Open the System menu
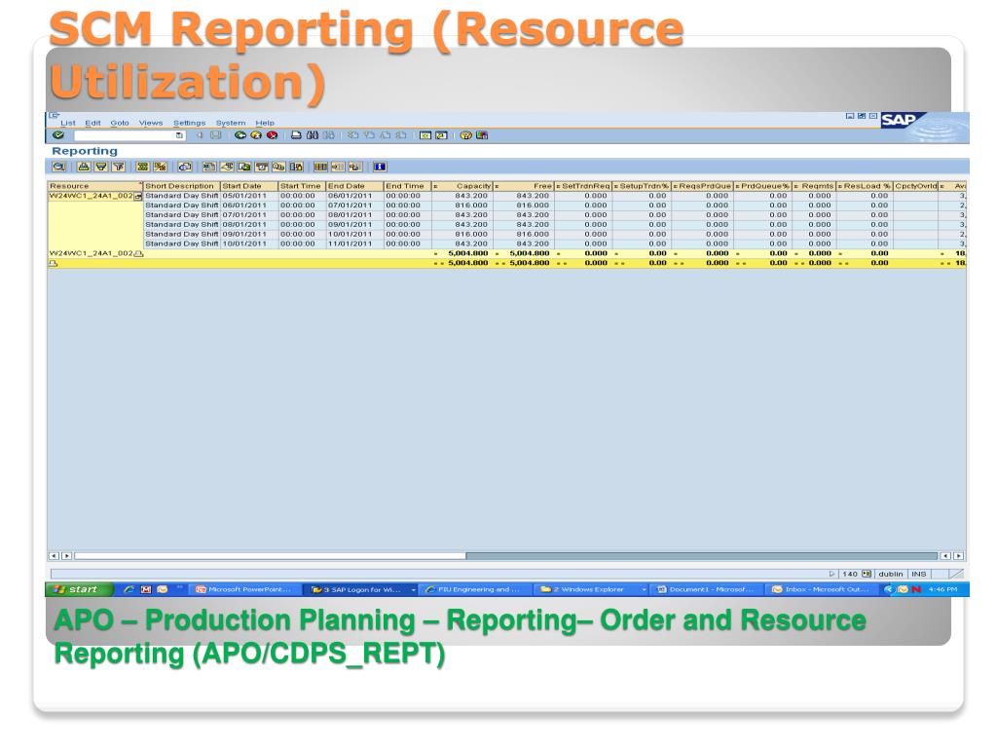997x748 pixels. pos(230,123)
